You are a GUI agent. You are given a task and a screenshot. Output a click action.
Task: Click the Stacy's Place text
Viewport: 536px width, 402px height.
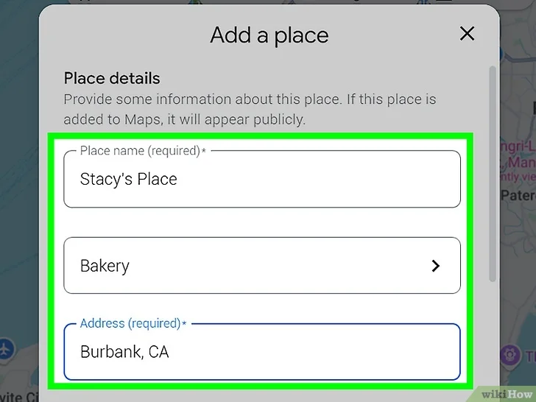pyautogui.click(x=129, y=179)
